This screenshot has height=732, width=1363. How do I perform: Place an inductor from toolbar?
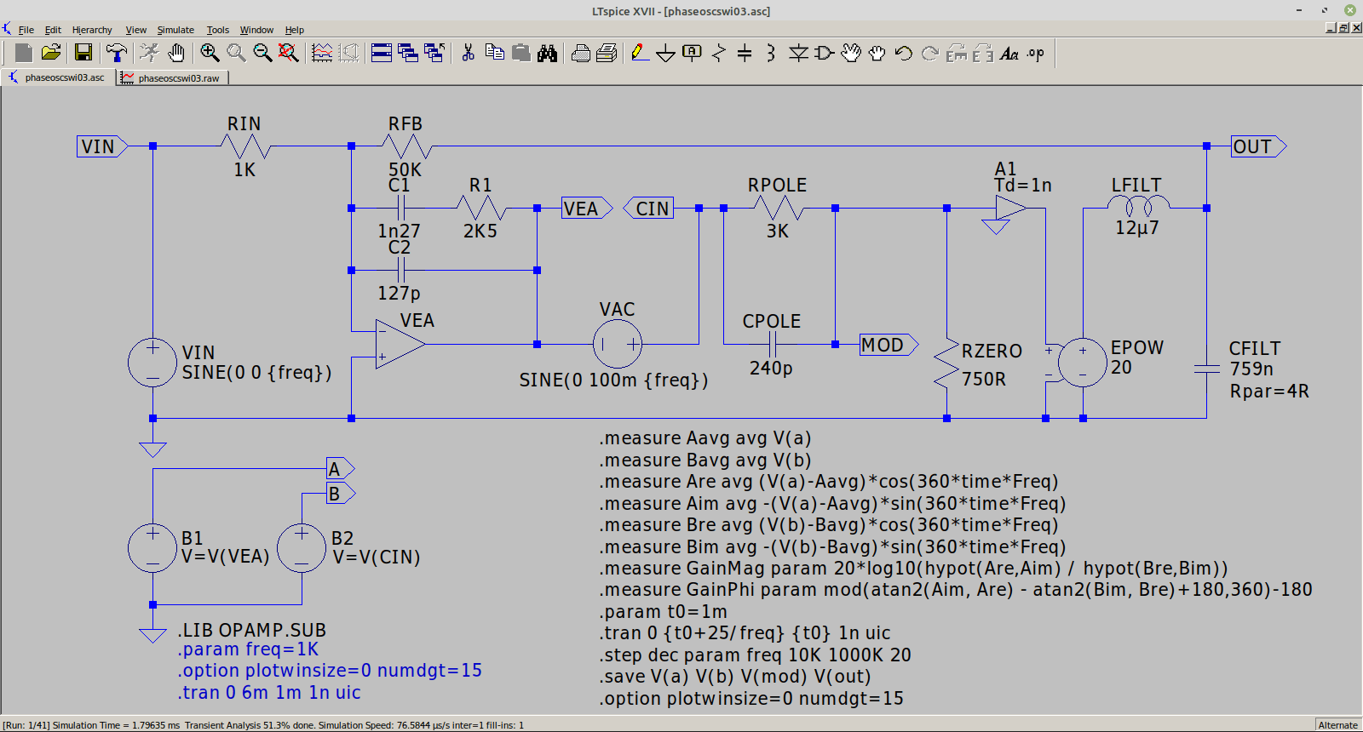point(771,53)
